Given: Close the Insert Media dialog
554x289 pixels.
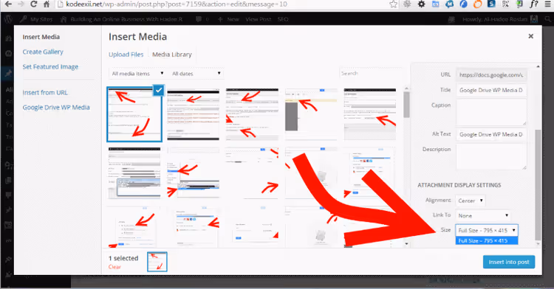Looking at the screenshot, I should coord(530,36).
